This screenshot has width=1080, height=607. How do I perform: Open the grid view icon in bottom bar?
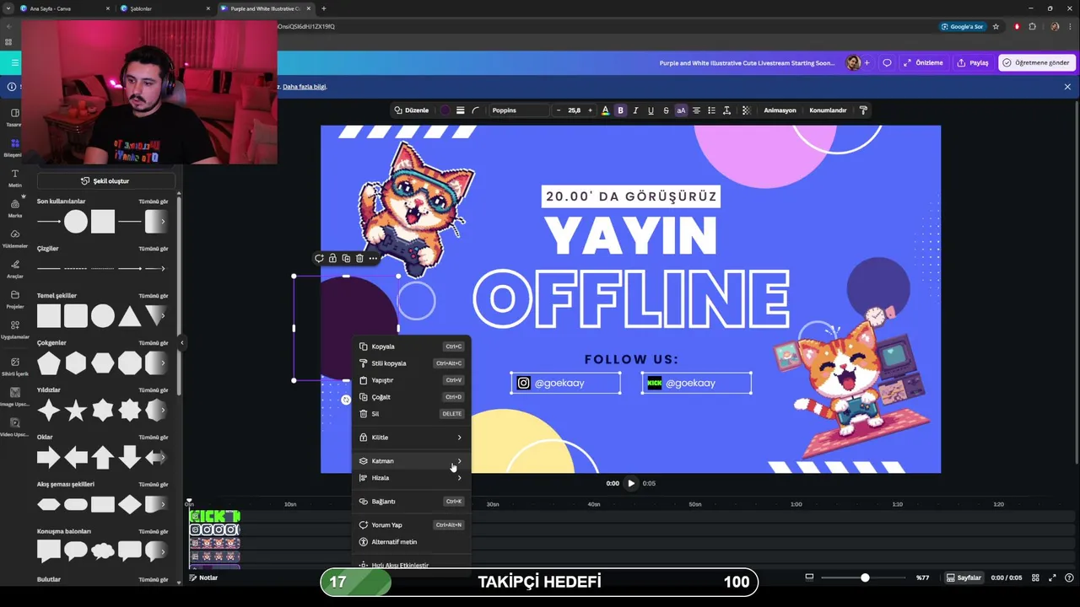pyautogui.click(x=1035, y=577)
